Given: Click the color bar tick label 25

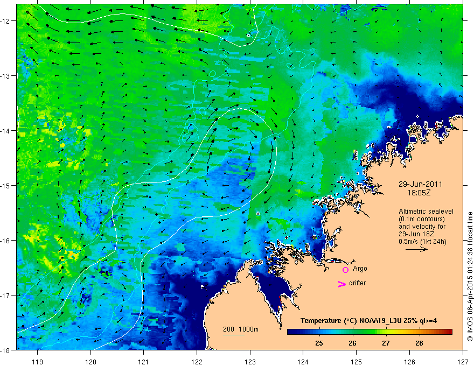Looking at the screenshot, I should pos(319,343).
